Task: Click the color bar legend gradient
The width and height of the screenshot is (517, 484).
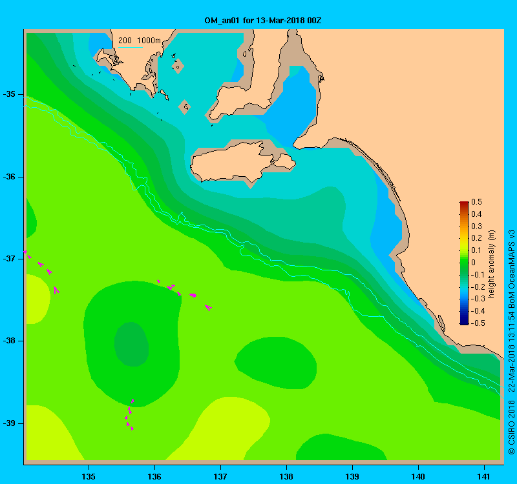Action: [464, 263]
